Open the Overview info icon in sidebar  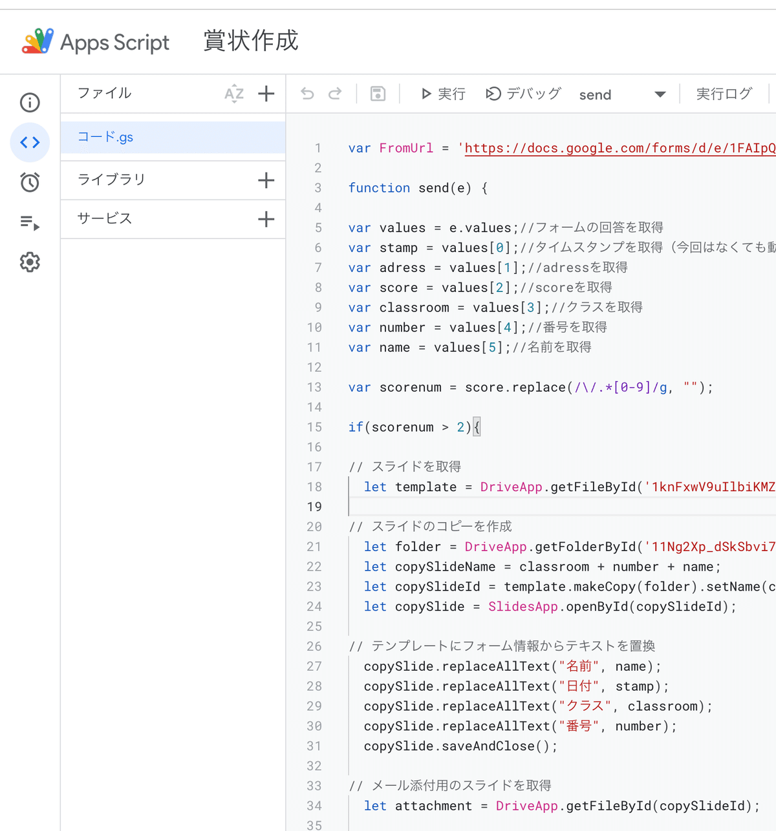pyautogui.click(x=30, y=102)
